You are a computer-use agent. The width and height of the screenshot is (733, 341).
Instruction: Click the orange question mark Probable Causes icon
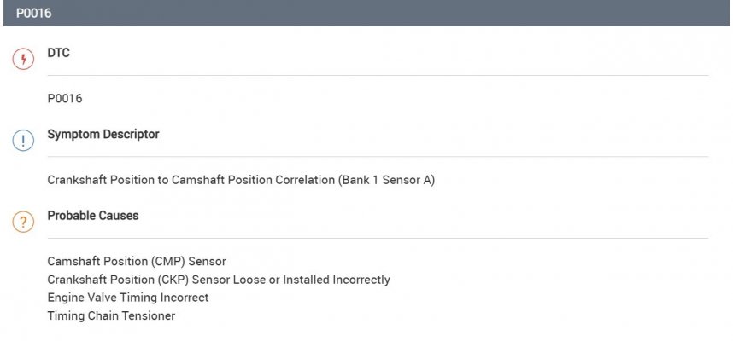pyautogui.click(x=23, y=222)
